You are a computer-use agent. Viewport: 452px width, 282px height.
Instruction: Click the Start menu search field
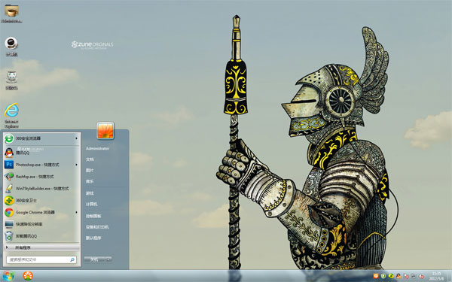pyautogui.click(x=41, y=260)
